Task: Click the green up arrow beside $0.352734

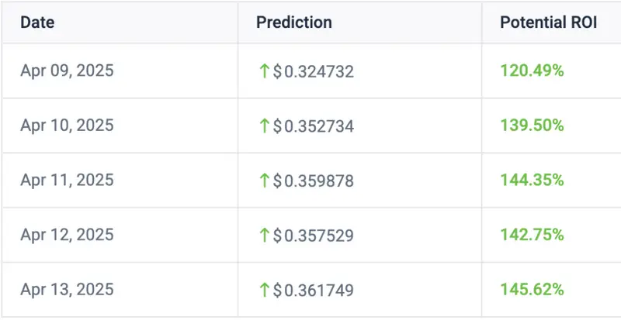Action: coord(264,126)
